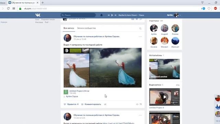
Task: Click the green lock security icon
Action: [x=20, y=9]
